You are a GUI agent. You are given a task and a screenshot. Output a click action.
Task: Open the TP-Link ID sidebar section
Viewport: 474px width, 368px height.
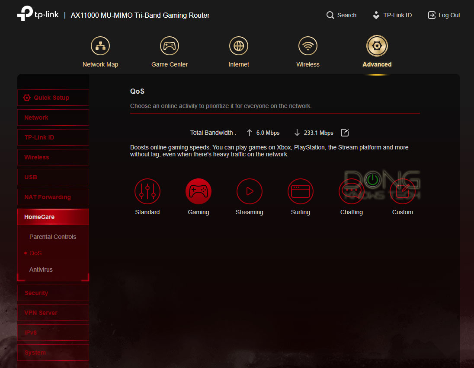click(x=53, y=137)
